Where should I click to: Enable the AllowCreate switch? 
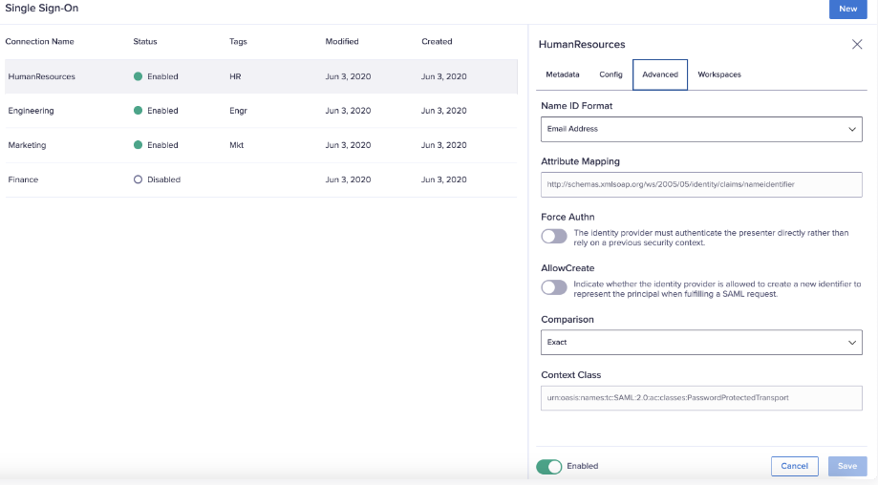pyautogui.click(x=554, y=287)
